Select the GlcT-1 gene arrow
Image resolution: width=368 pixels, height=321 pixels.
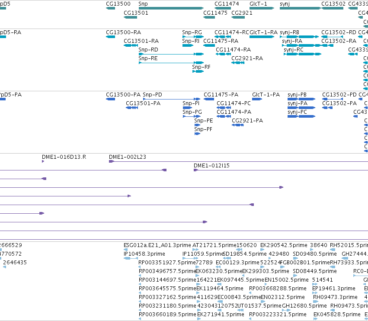point(262,8)
